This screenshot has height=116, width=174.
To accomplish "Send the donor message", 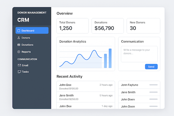I will click(x=151, y=67).
